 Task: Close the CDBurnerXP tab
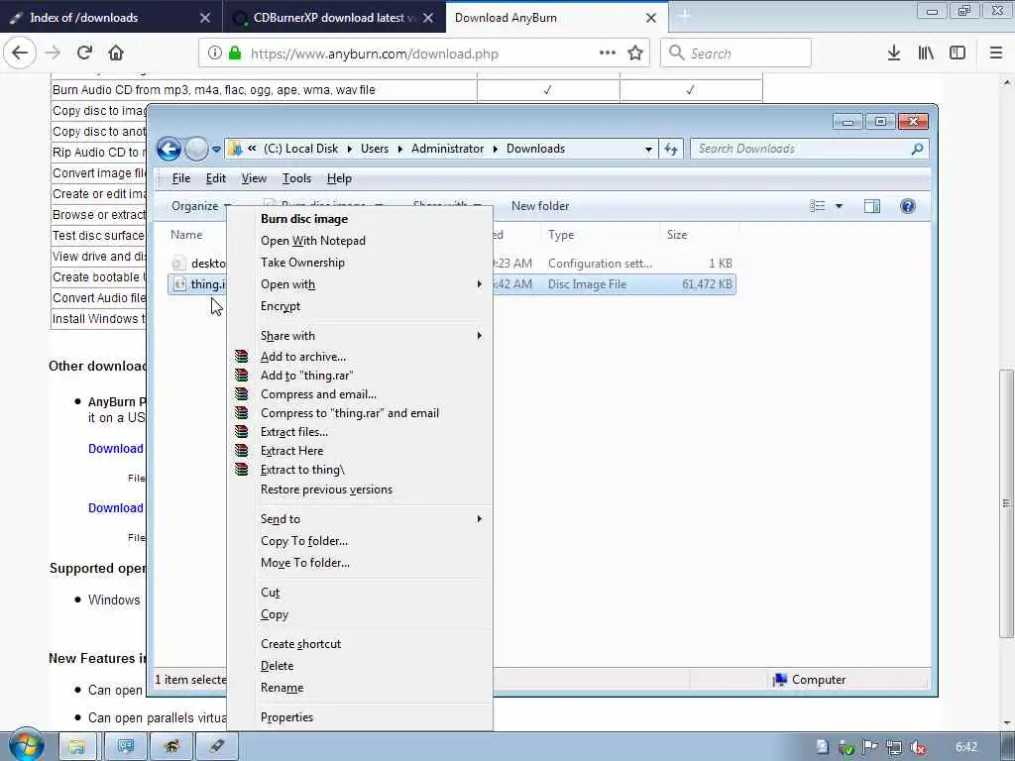tap(428, 18)
